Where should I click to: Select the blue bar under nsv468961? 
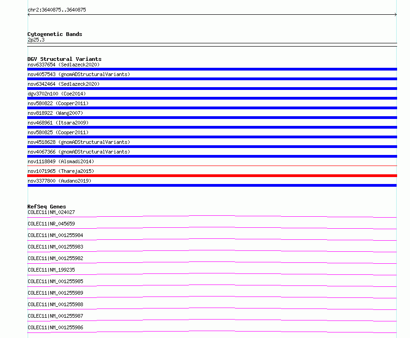(x=212, y=127)
